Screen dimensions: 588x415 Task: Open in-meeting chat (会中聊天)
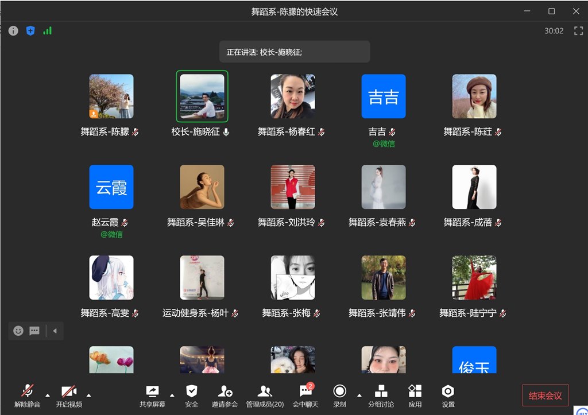click(x=305, y=395)
